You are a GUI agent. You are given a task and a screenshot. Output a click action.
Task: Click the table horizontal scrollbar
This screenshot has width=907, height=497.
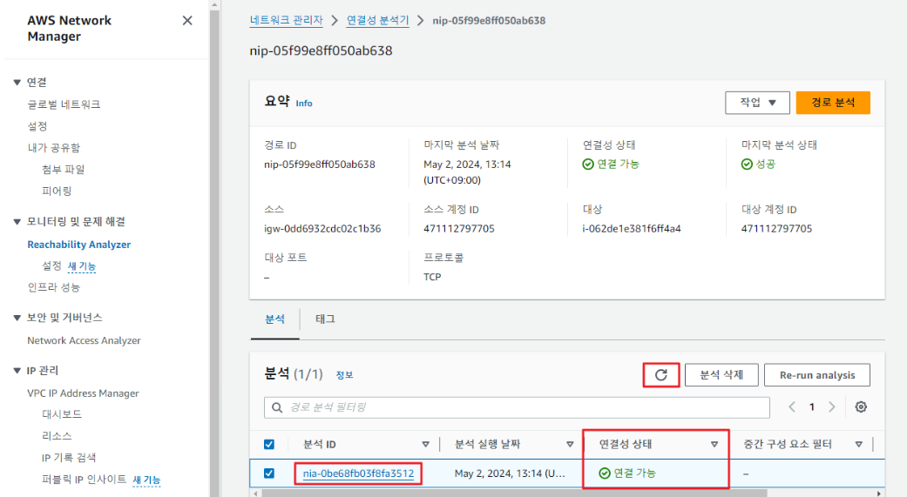(x=514, y=493)
